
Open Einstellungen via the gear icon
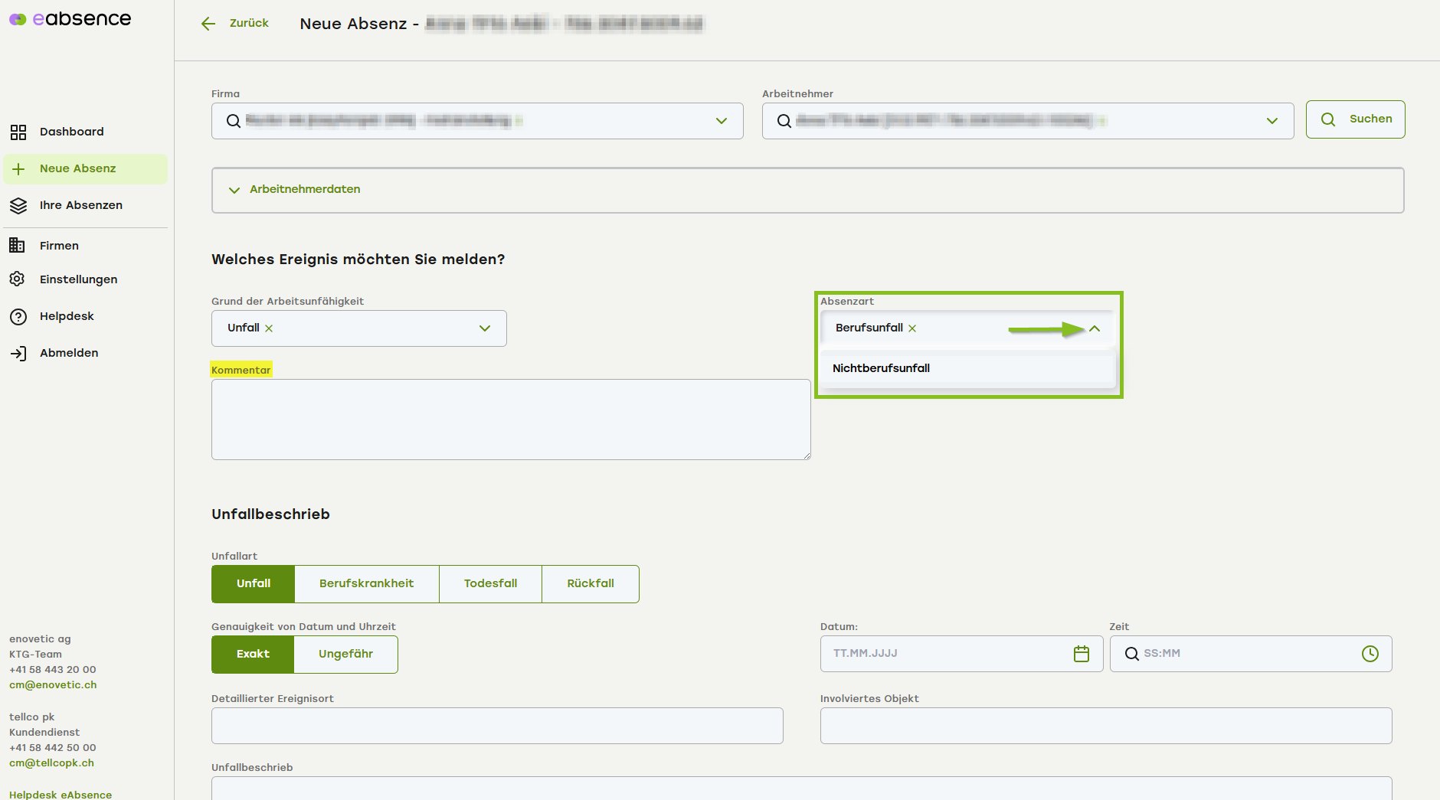[x=18, y=279]
